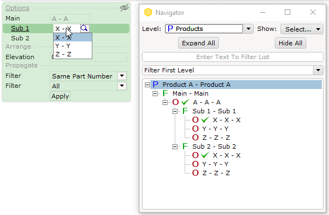Click the green F icon of Sub 2 - Sub 2

click(185, 146)
